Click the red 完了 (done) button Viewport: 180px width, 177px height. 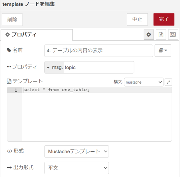click(164, 19)
